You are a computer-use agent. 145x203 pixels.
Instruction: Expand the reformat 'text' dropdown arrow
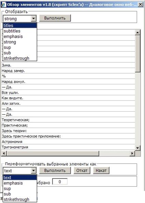coord(33,171)
